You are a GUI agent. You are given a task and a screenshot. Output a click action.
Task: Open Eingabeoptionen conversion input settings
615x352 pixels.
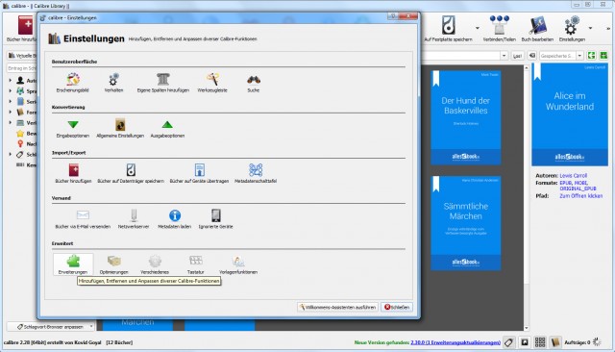(73, 128)
